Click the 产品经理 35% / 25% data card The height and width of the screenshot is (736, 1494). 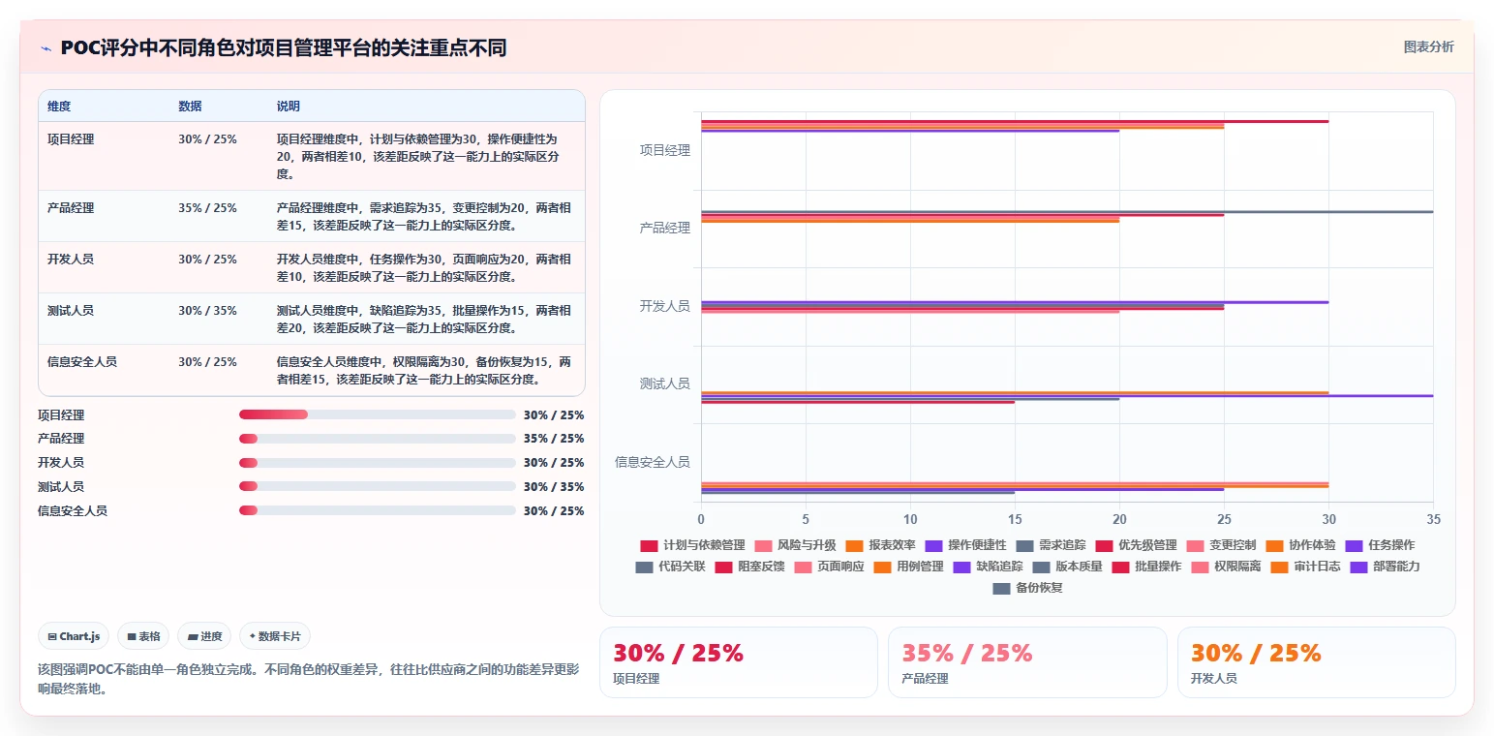[1027, 662]
